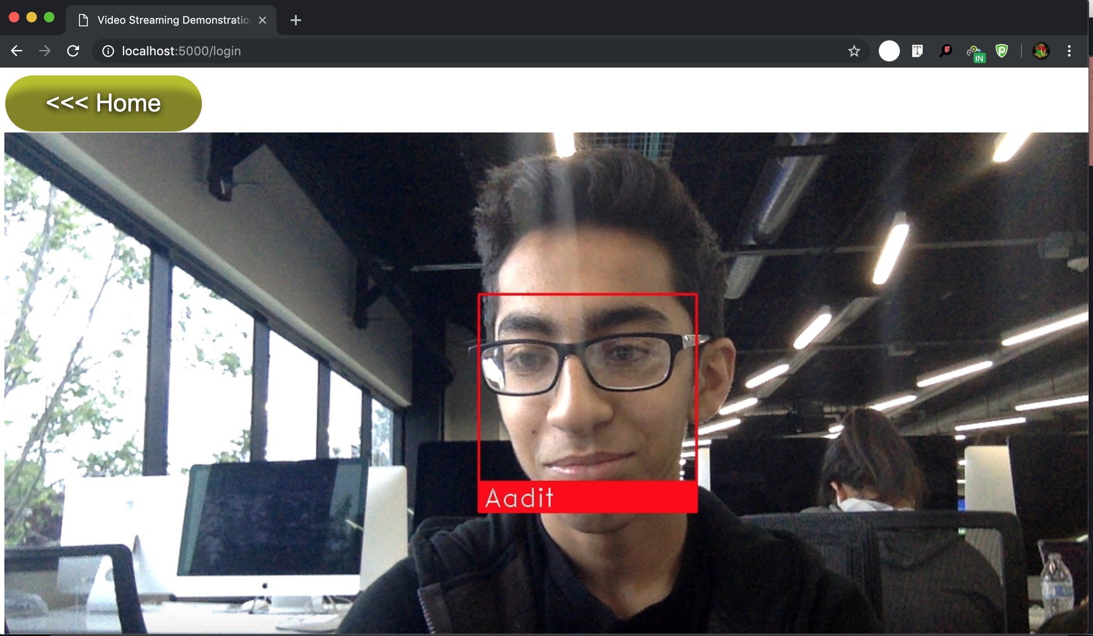This screenshot has width=1093, height=636.
Task: Open a new browser tab
Action: pyautogui.click(x=295, y=20)
